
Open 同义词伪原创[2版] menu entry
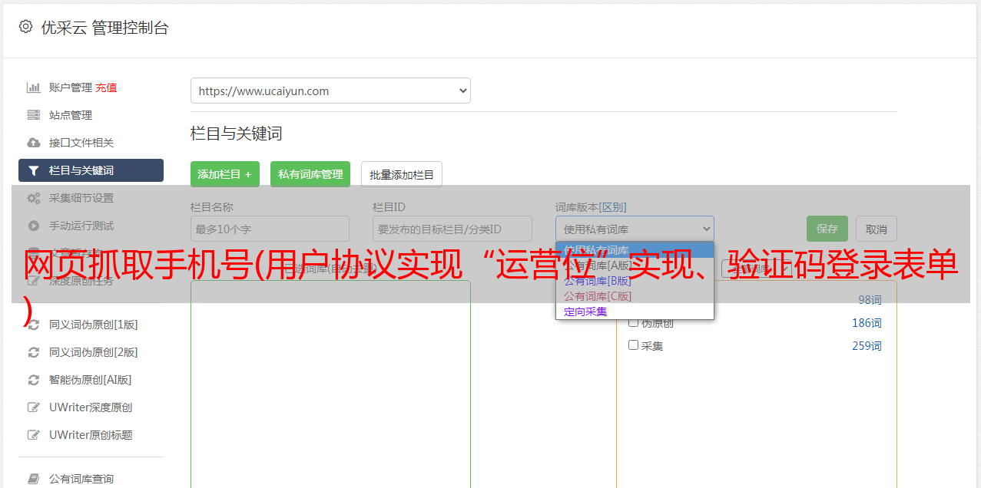[94, 352]
